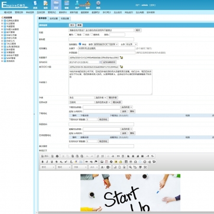Image resolution: width=214 pixels, height=214 pixels.
Task: Maximize the editor with the fullscreen icon
Action: click(145, 167)
